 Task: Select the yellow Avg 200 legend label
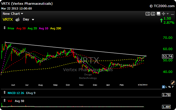click(x=56, y=28)
